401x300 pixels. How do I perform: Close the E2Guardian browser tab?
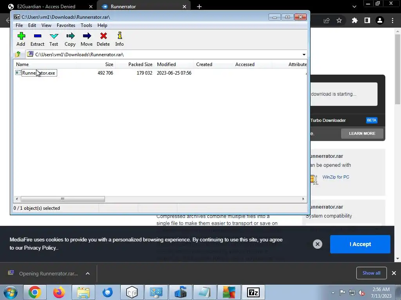[x=91, y=7]
